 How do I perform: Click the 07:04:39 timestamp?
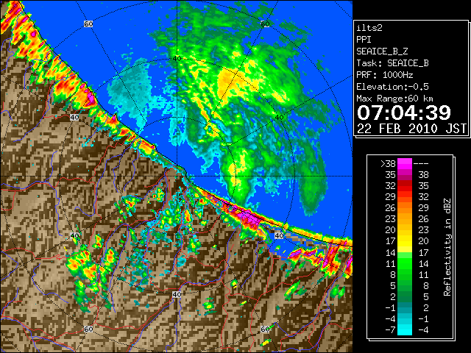pos(404,113)
